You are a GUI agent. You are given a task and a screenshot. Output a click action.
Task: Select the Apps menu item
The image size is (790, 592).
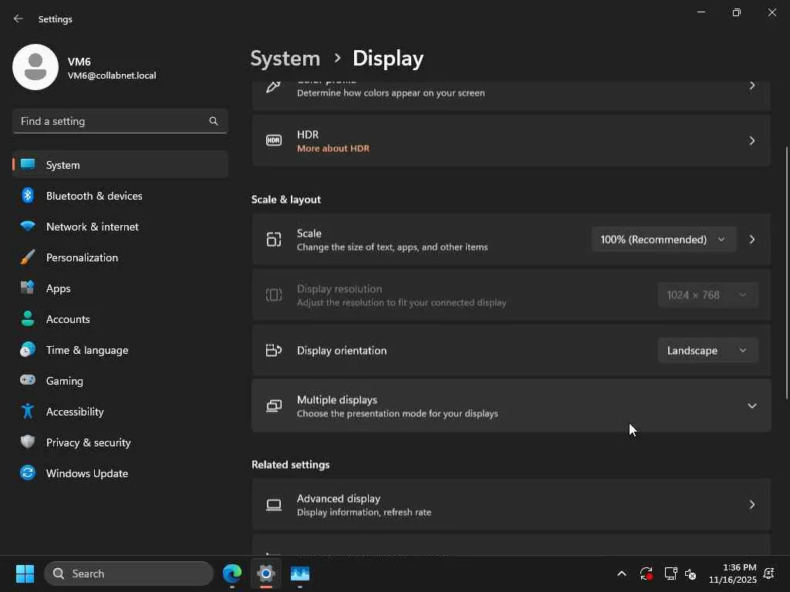click(x=58, y=288)
